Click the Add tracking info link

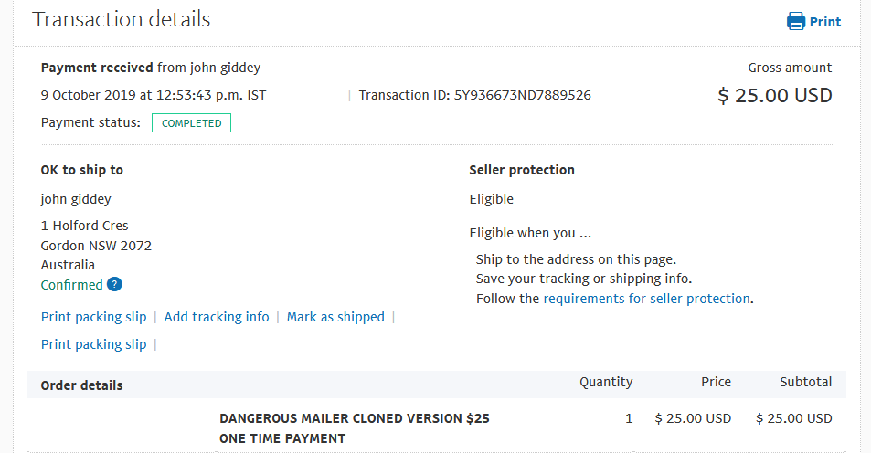(217, 317)
